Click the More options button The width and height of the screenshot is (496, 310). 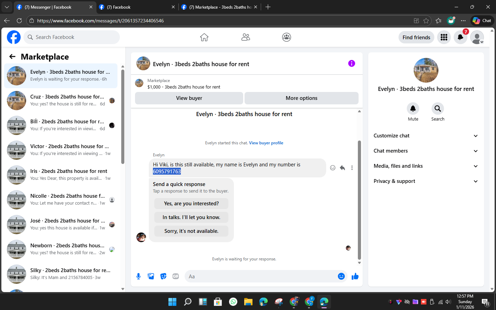pos(301,98)
